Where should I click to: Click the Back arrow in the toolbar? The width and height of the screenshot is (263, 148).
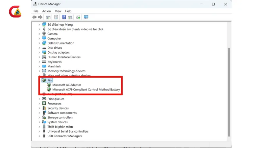coord(35,17)
